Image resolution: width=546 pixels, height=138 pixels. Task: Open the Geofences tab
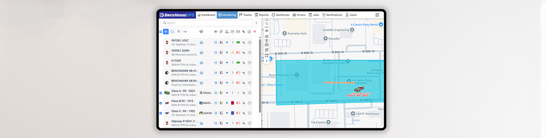(281, 15)
